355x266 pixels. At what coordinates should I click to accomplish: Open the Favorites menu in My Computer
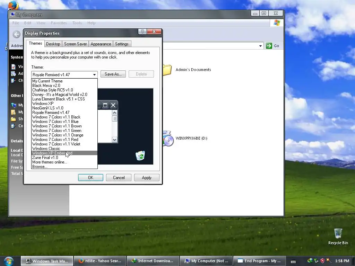(x=59, y=23)
